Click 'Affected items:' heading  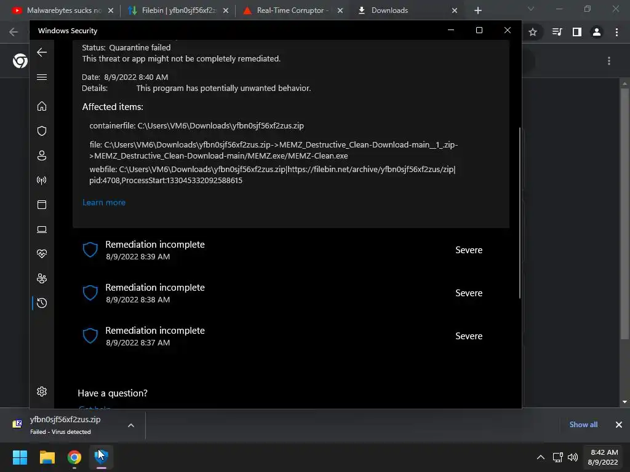113,107
